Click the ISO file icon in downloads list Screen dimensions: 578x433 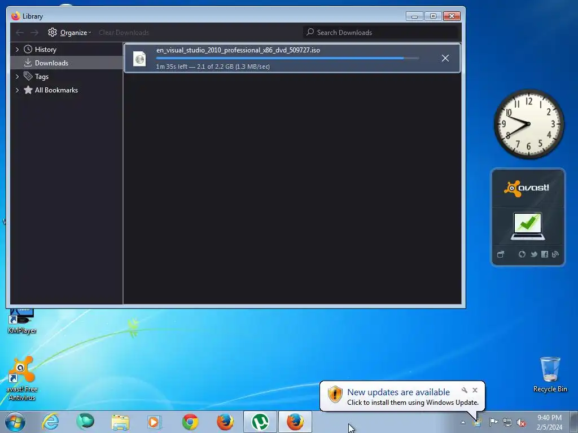pos(139,59)
